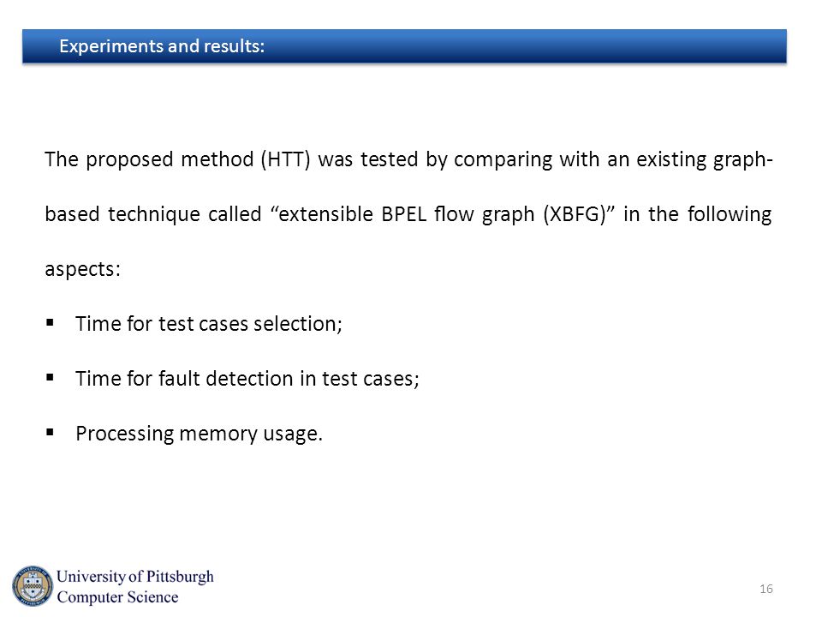Screen dimensions: 822x617
Task: Click the word 'graph-' at line end
Action: 743,159
